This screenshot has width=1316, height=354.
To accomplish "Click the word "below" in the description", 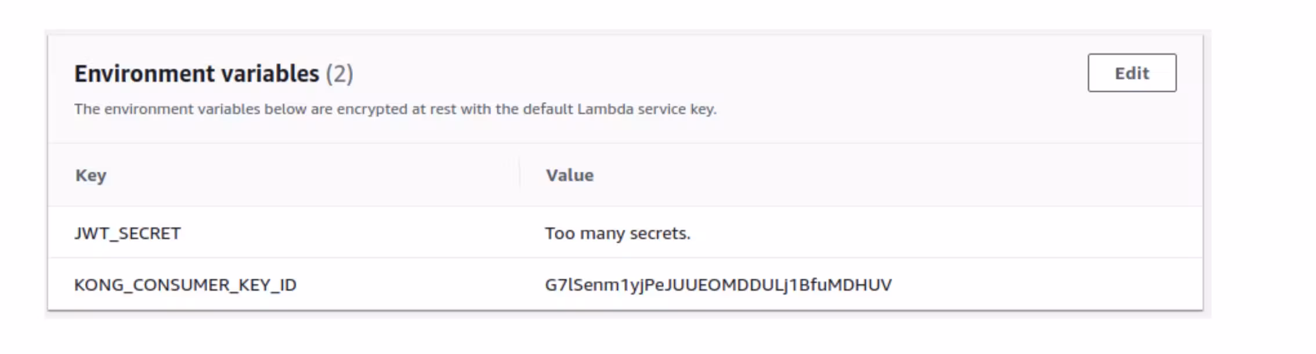I will pyautogui.click(x=285, y=109).
